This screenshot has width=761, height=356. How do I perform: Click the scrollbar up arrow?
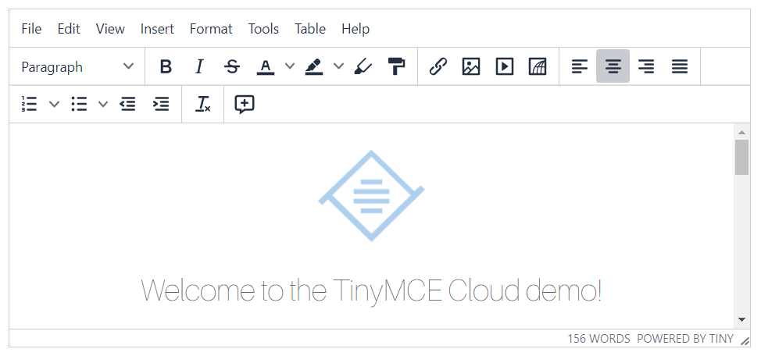[x=741, y=132]
